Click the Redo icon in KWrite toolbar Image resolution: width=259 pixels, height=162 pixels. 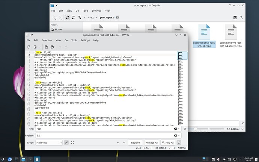pyautogui.click(x=66, y=47)
